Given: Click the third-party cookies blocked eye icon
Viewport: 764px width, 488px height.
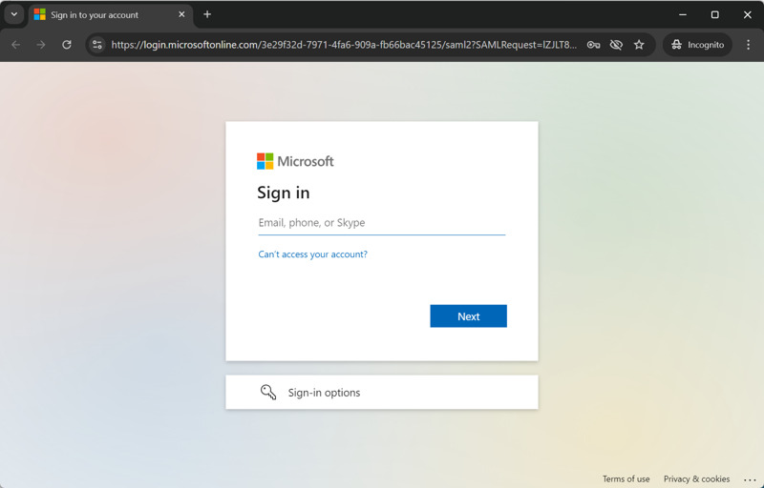Looking at the screenshot, I should 616,45.
